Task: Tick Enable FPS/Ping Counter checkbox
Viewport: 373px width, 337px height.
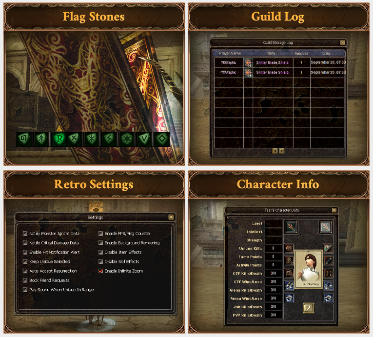Action: [x=100, y=234]
